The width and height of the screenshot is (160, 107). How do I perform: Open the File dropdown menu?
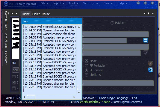point(45,3)
